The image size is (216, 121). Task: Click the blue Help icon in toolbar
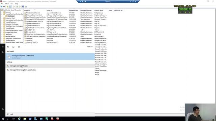(x=23, y=7)
